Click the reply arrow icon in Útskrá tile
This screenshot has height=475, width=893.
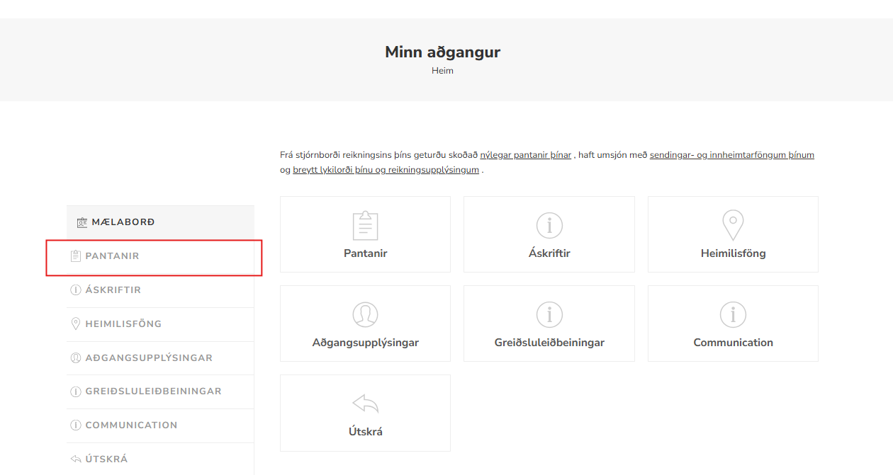pos(365,404)
